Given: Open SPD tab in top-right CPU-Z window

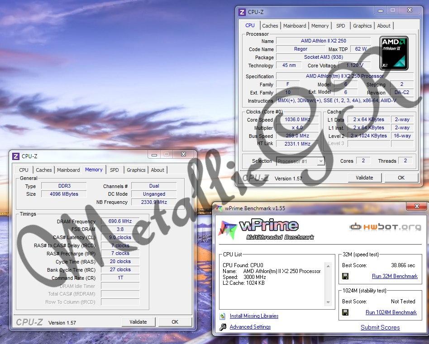Looking at the screenshot, I should [x=341, y=26].
